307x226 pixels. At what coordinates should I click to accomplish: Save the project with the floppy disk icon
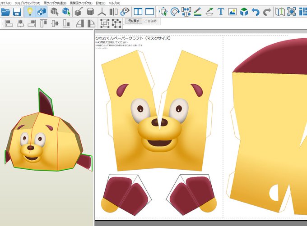[17, 12]
